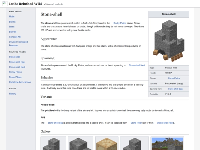
Task: Open the Luth: Reluthed Wiki title link
Action: pyautogui.click(x=26, y=4)
